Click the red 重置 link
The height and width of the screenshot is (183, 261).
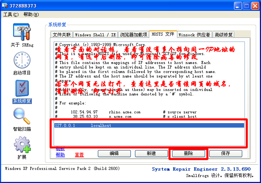tap(79, 155)
